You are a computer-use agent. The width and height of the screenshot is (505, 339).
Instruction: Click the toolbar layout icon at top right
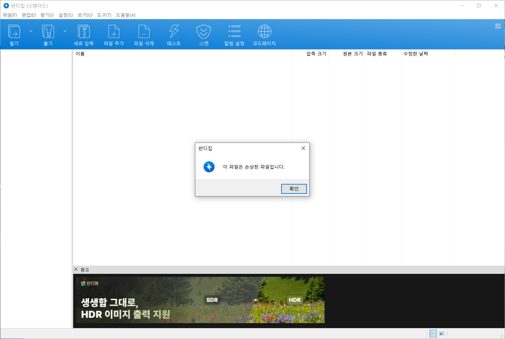point(498,26)
